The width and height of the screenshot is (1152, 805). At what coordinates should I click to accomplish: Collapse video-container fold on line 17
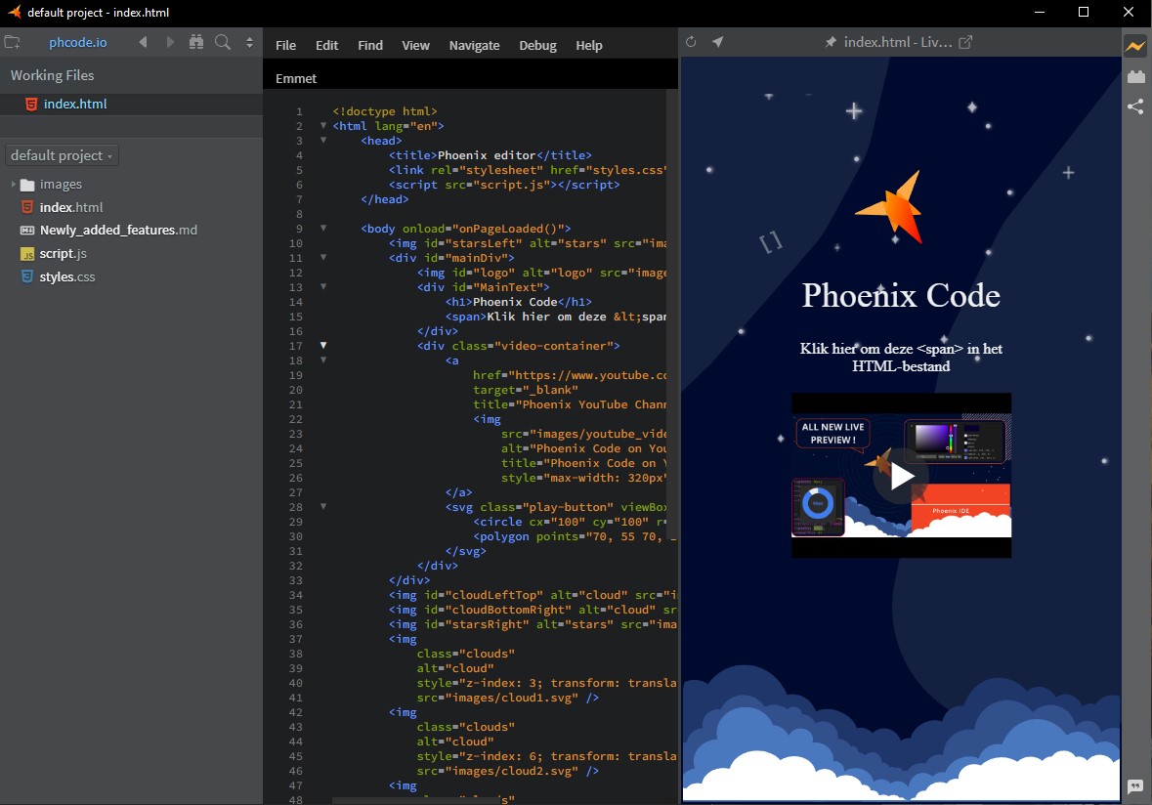pyautogui.click(x=322, y=345)
